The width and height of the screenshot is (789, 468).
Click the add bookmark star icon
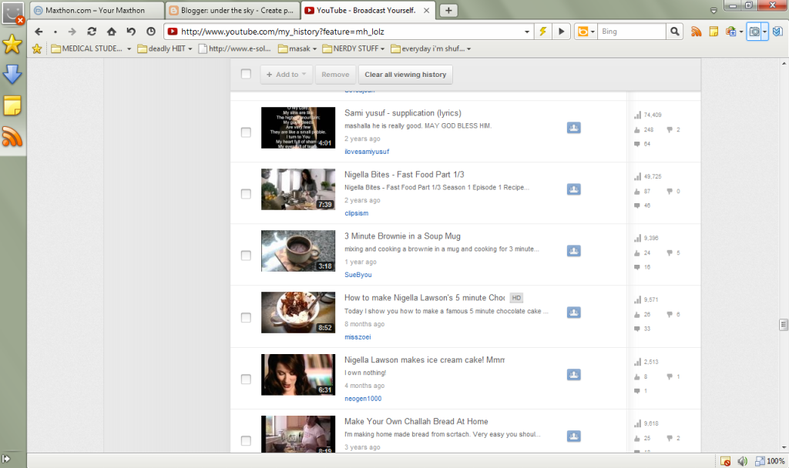click(37, 48)
